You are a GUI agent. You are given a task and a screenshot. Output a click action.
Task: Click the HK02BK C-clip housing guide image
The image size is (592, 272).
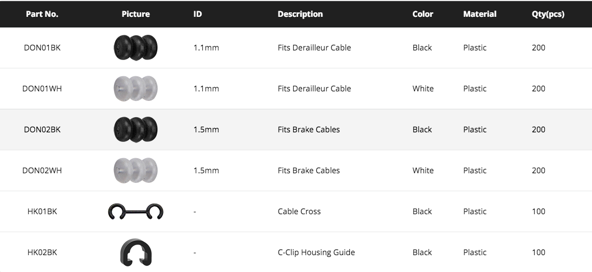tap(135, 252)
